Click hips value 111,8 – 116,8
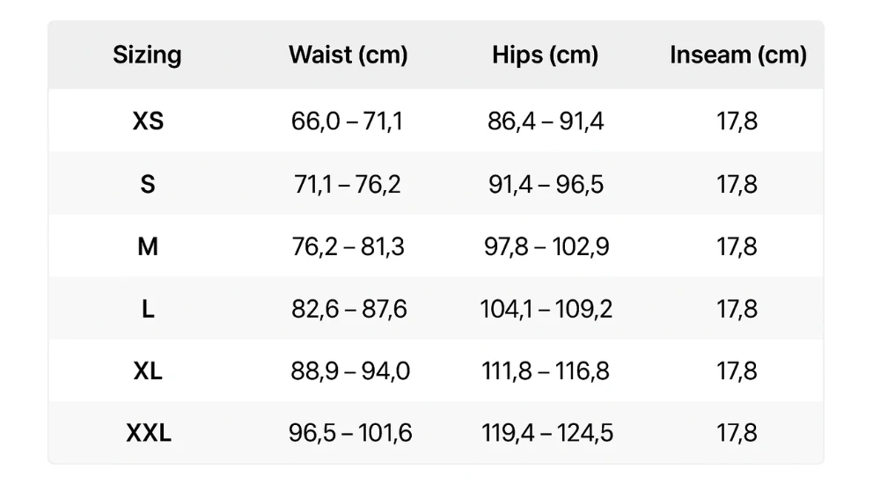 pos(546,371)
